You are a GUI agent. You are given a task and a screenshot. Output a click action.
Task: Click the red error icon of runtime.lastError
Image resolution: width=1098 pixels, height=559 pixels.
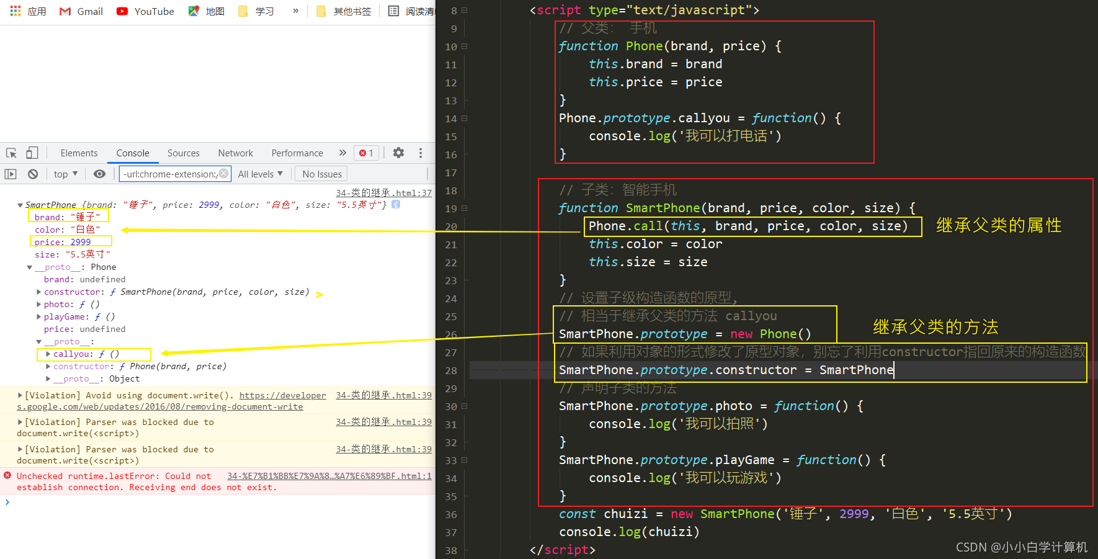tap(7, 475)
